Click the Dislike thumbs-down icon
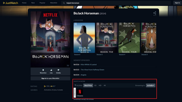 [x=58, y=70]
